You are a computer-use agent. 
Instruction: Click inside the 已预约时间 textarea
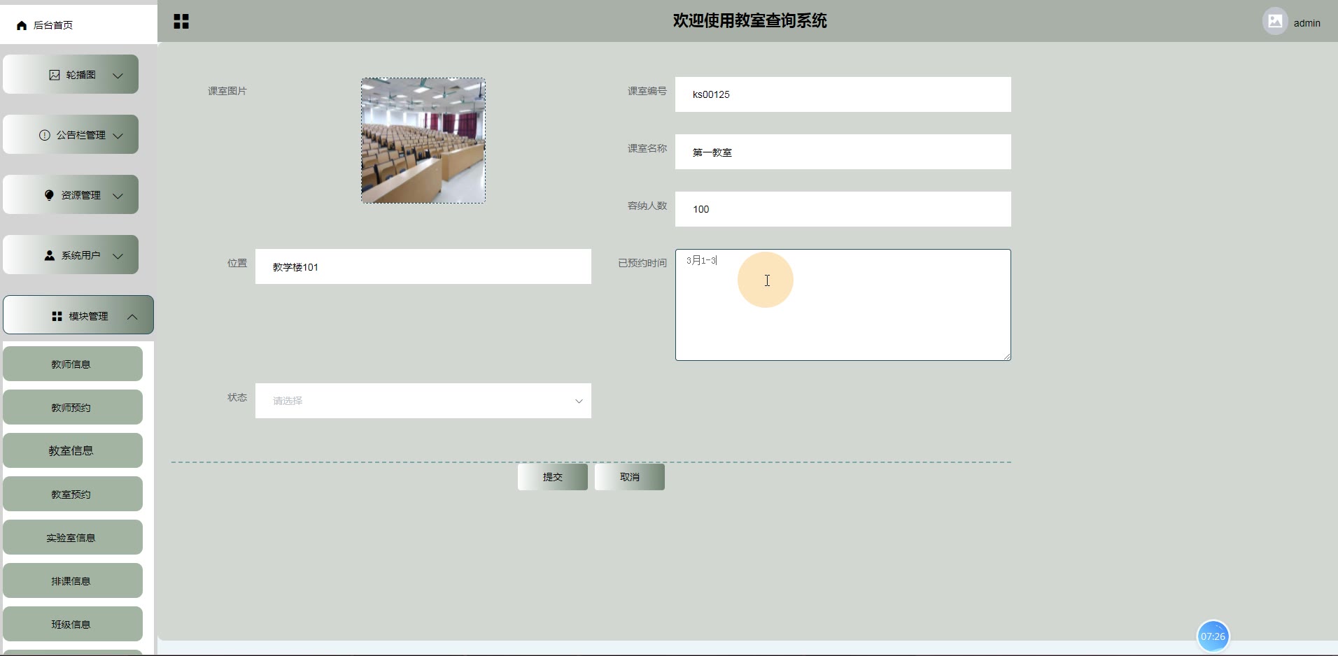pyautogui.click(x=843, y=305)
